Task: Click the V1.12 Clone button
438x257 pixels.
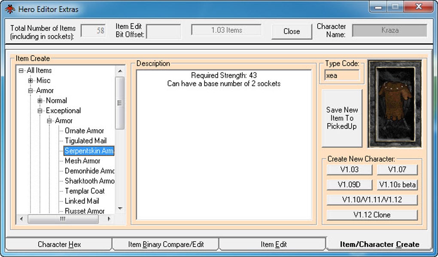Action: (x=372, y=215)
